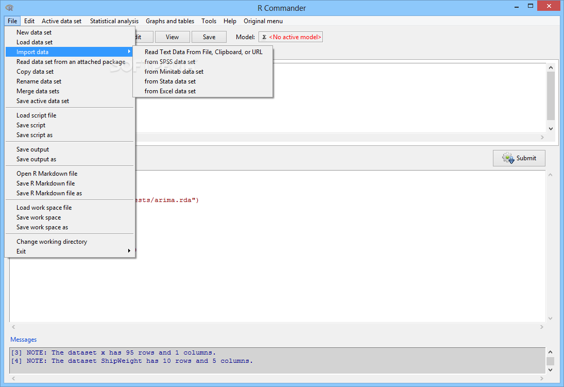
Task: Select Read data set from an attached package
Action: (x=70, y=62)
